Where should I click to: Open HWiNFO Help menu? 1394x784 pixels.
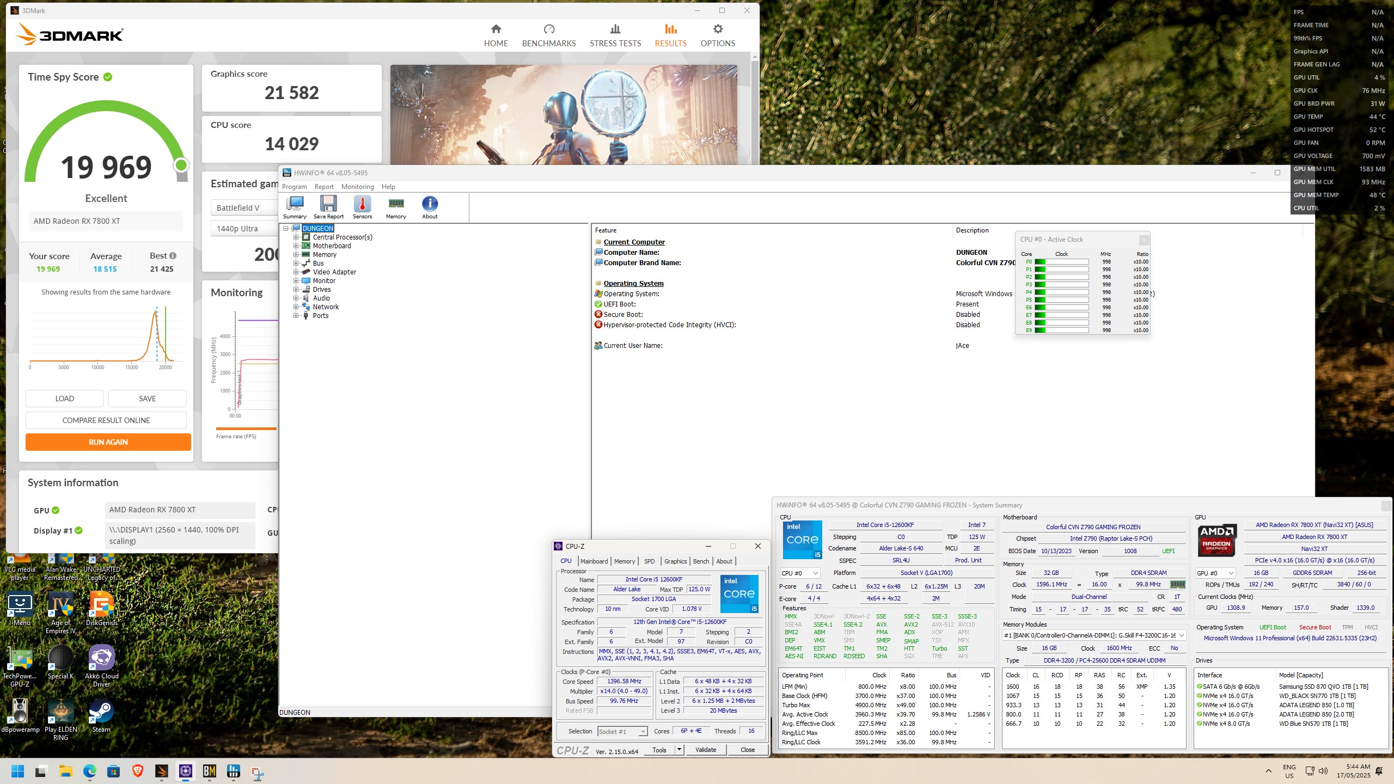coord(388,186)
